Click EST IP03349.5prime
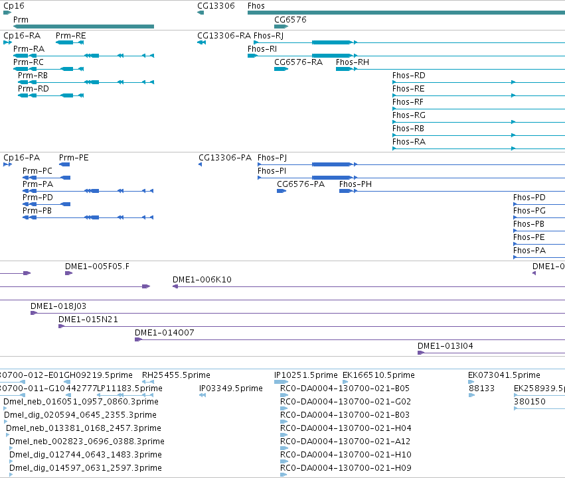 coord(202,395)
